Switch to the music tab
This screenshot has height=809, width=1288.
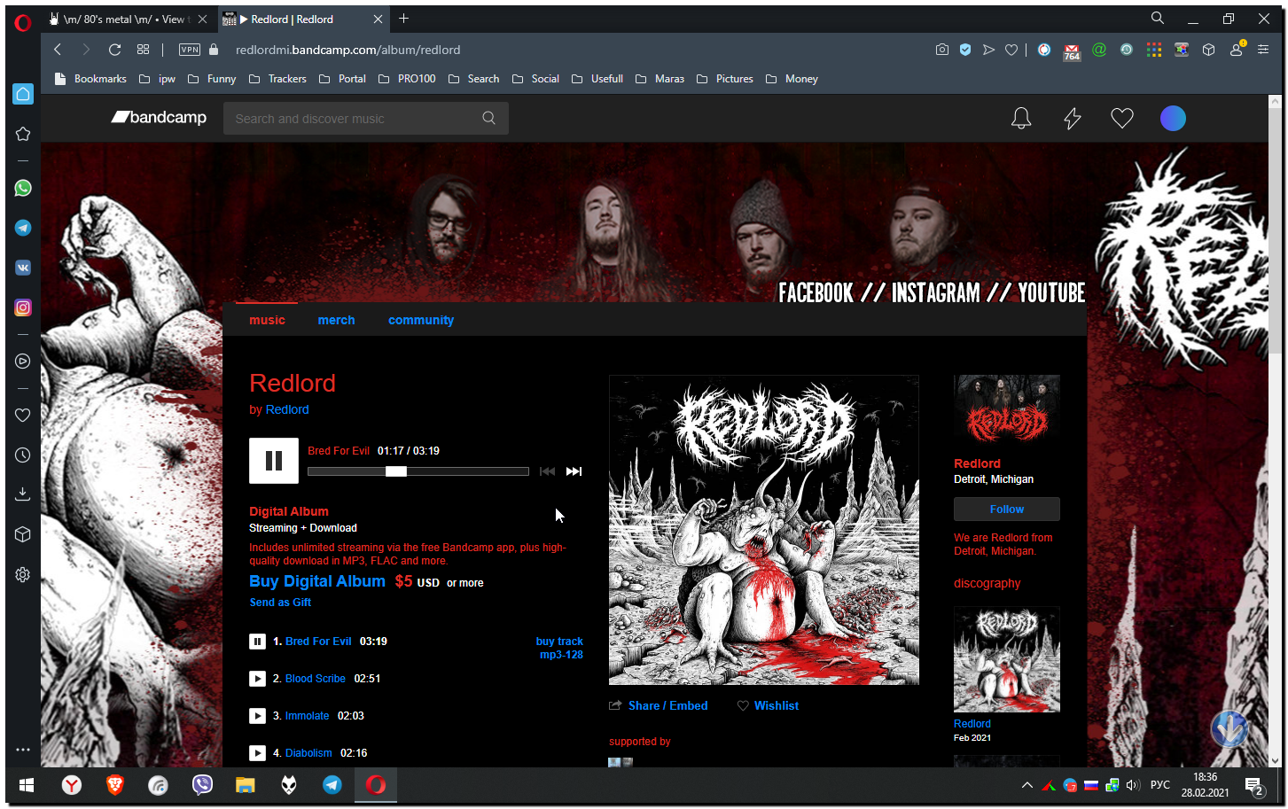point(267,320)
